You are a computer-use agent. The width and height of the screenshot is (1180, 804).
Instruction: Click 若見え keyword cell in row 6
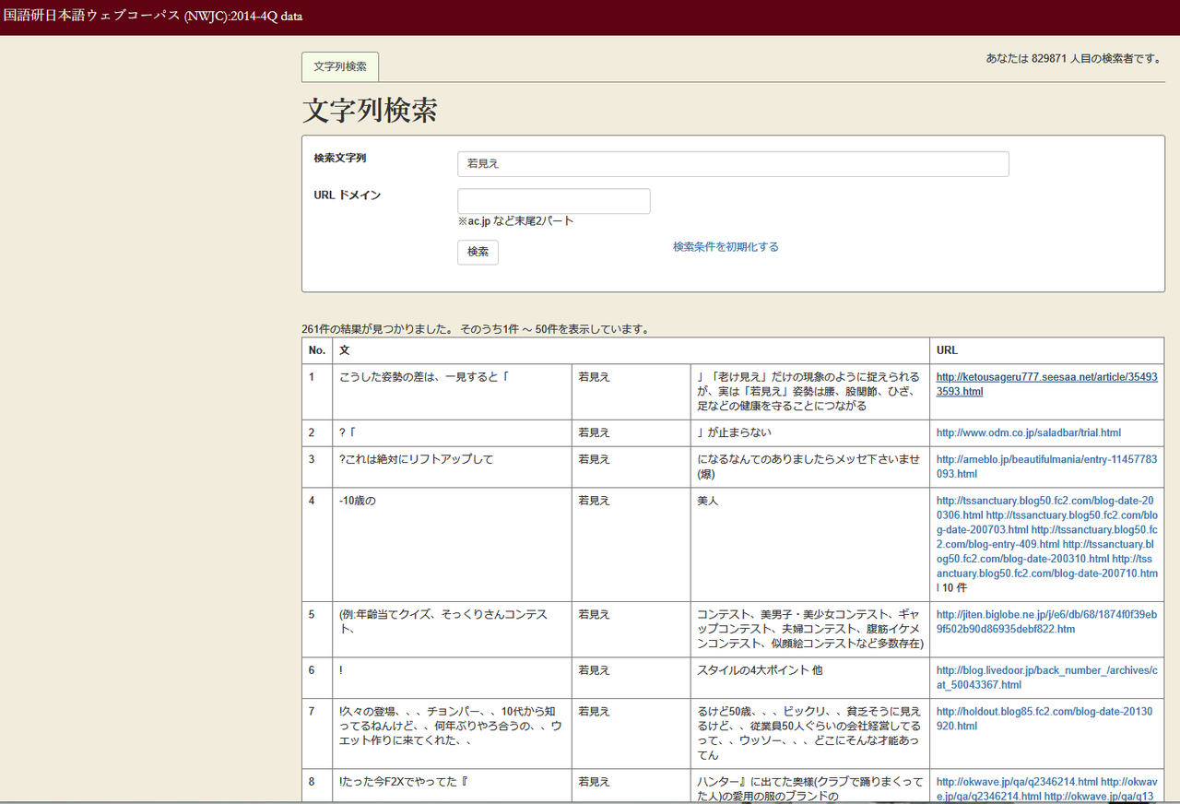tap(631, 678)
